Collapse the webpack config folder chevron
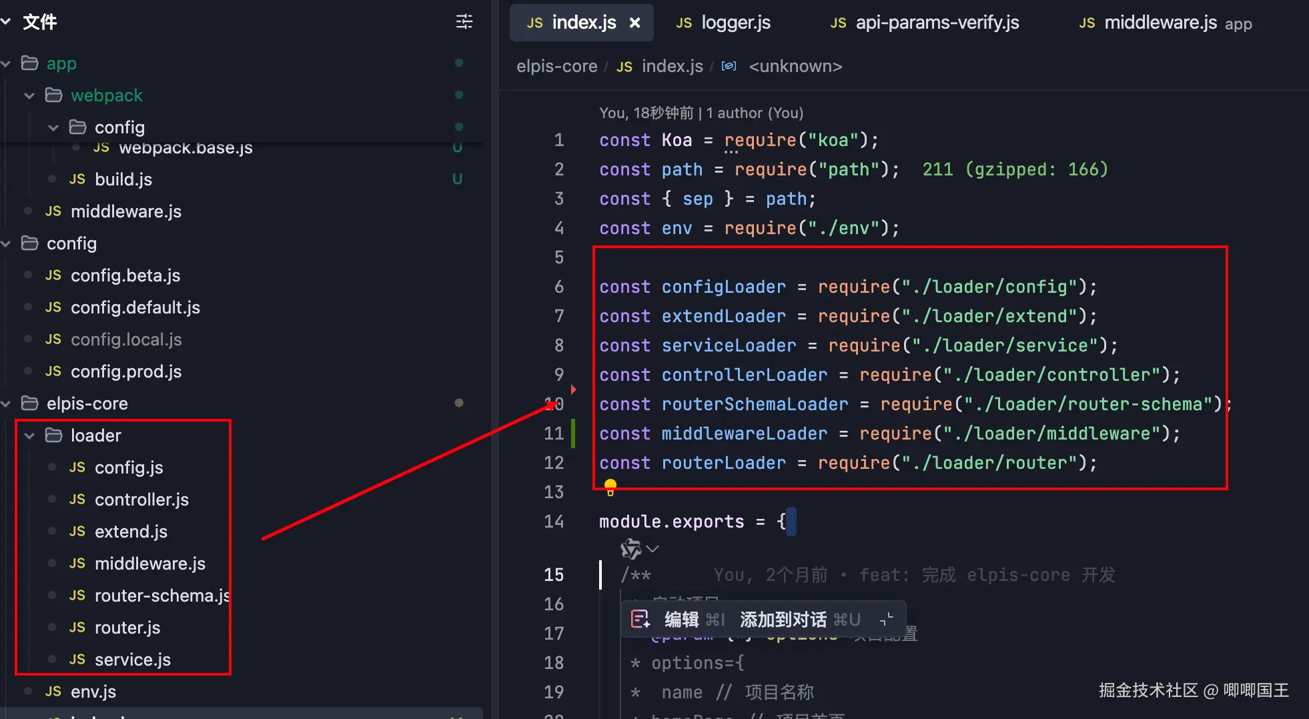Image resolution: width=1309 pixels, height=719 pixels. click(x=53, y=127)
